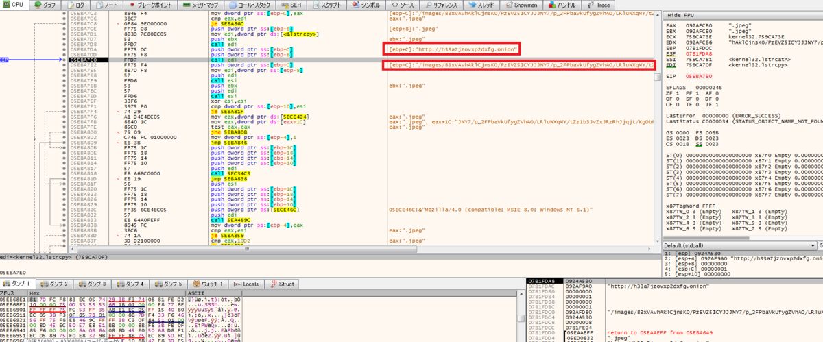Select ESI register value 759CA781
Screen dimensions: 823x342
pyautogui.click(x=698, y=60)
